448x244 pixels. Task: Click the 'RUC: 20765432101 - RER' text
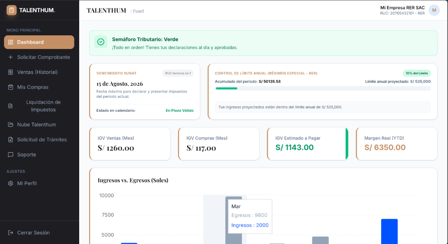402,14
